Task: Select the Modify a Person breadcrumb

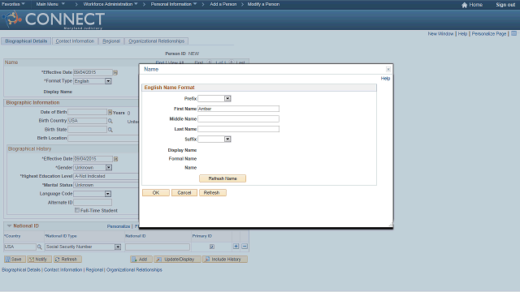Action: point(263,4)
